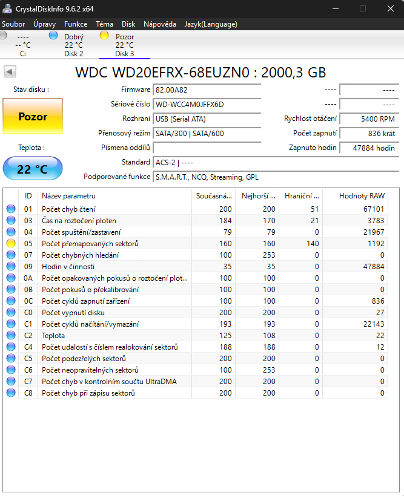Click status orb for attribute C0 row

[x=11, y=312]
